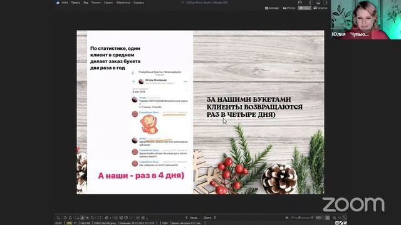Screen dimensions: 401x225
Task: Open the Обработка menu
Action: [123, 2]
